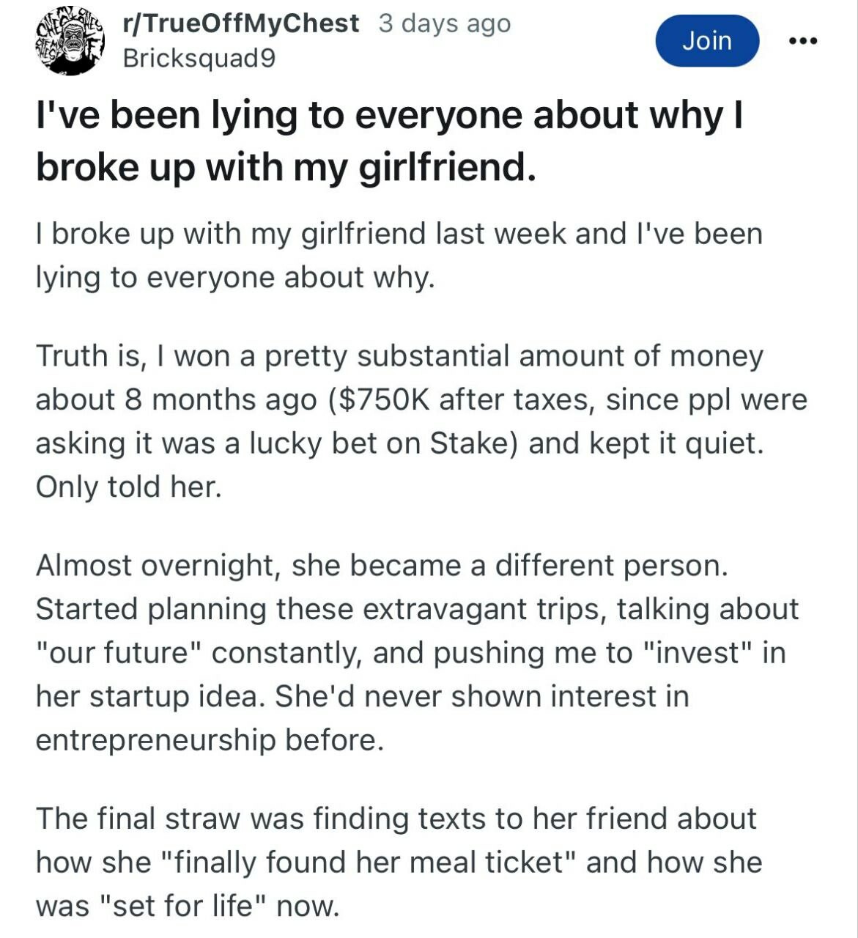Open the three-dot post options menu
This screenshot has width=858, height=938.
point(803,41)
